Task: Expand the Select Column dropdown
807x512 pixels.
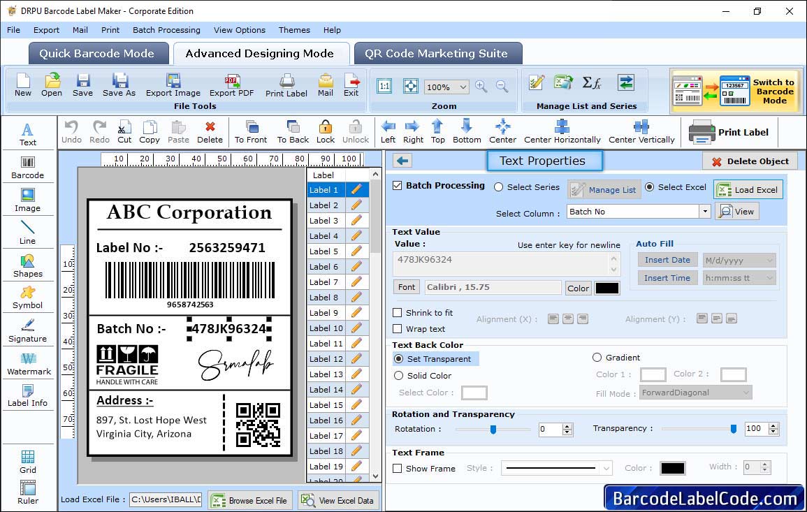Action: pyautogui.click(x=704, y=212)
